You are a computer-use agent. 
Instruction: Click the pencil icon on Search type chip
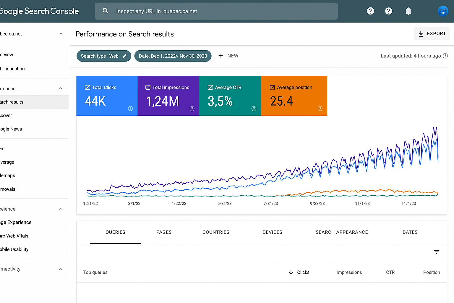125,56
